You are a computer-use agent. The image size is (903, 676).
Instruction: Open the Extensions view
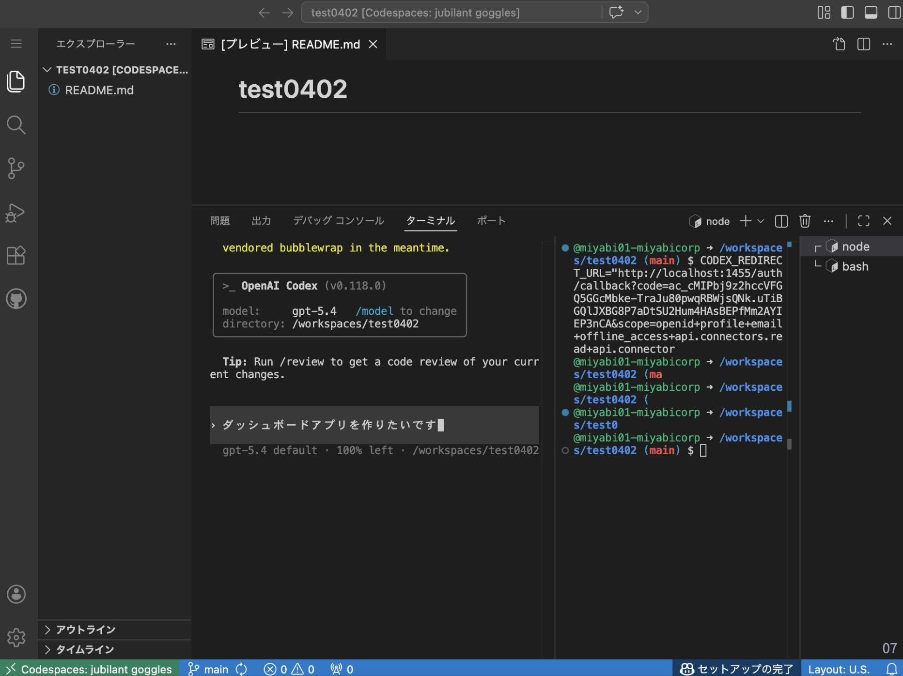(16, 255)
